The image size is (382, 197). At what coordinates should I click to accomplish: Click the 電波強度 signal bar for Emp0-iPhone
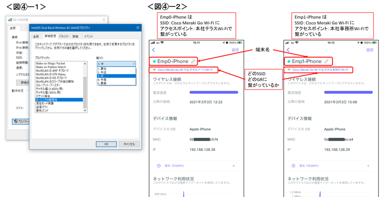coord(214,92)
